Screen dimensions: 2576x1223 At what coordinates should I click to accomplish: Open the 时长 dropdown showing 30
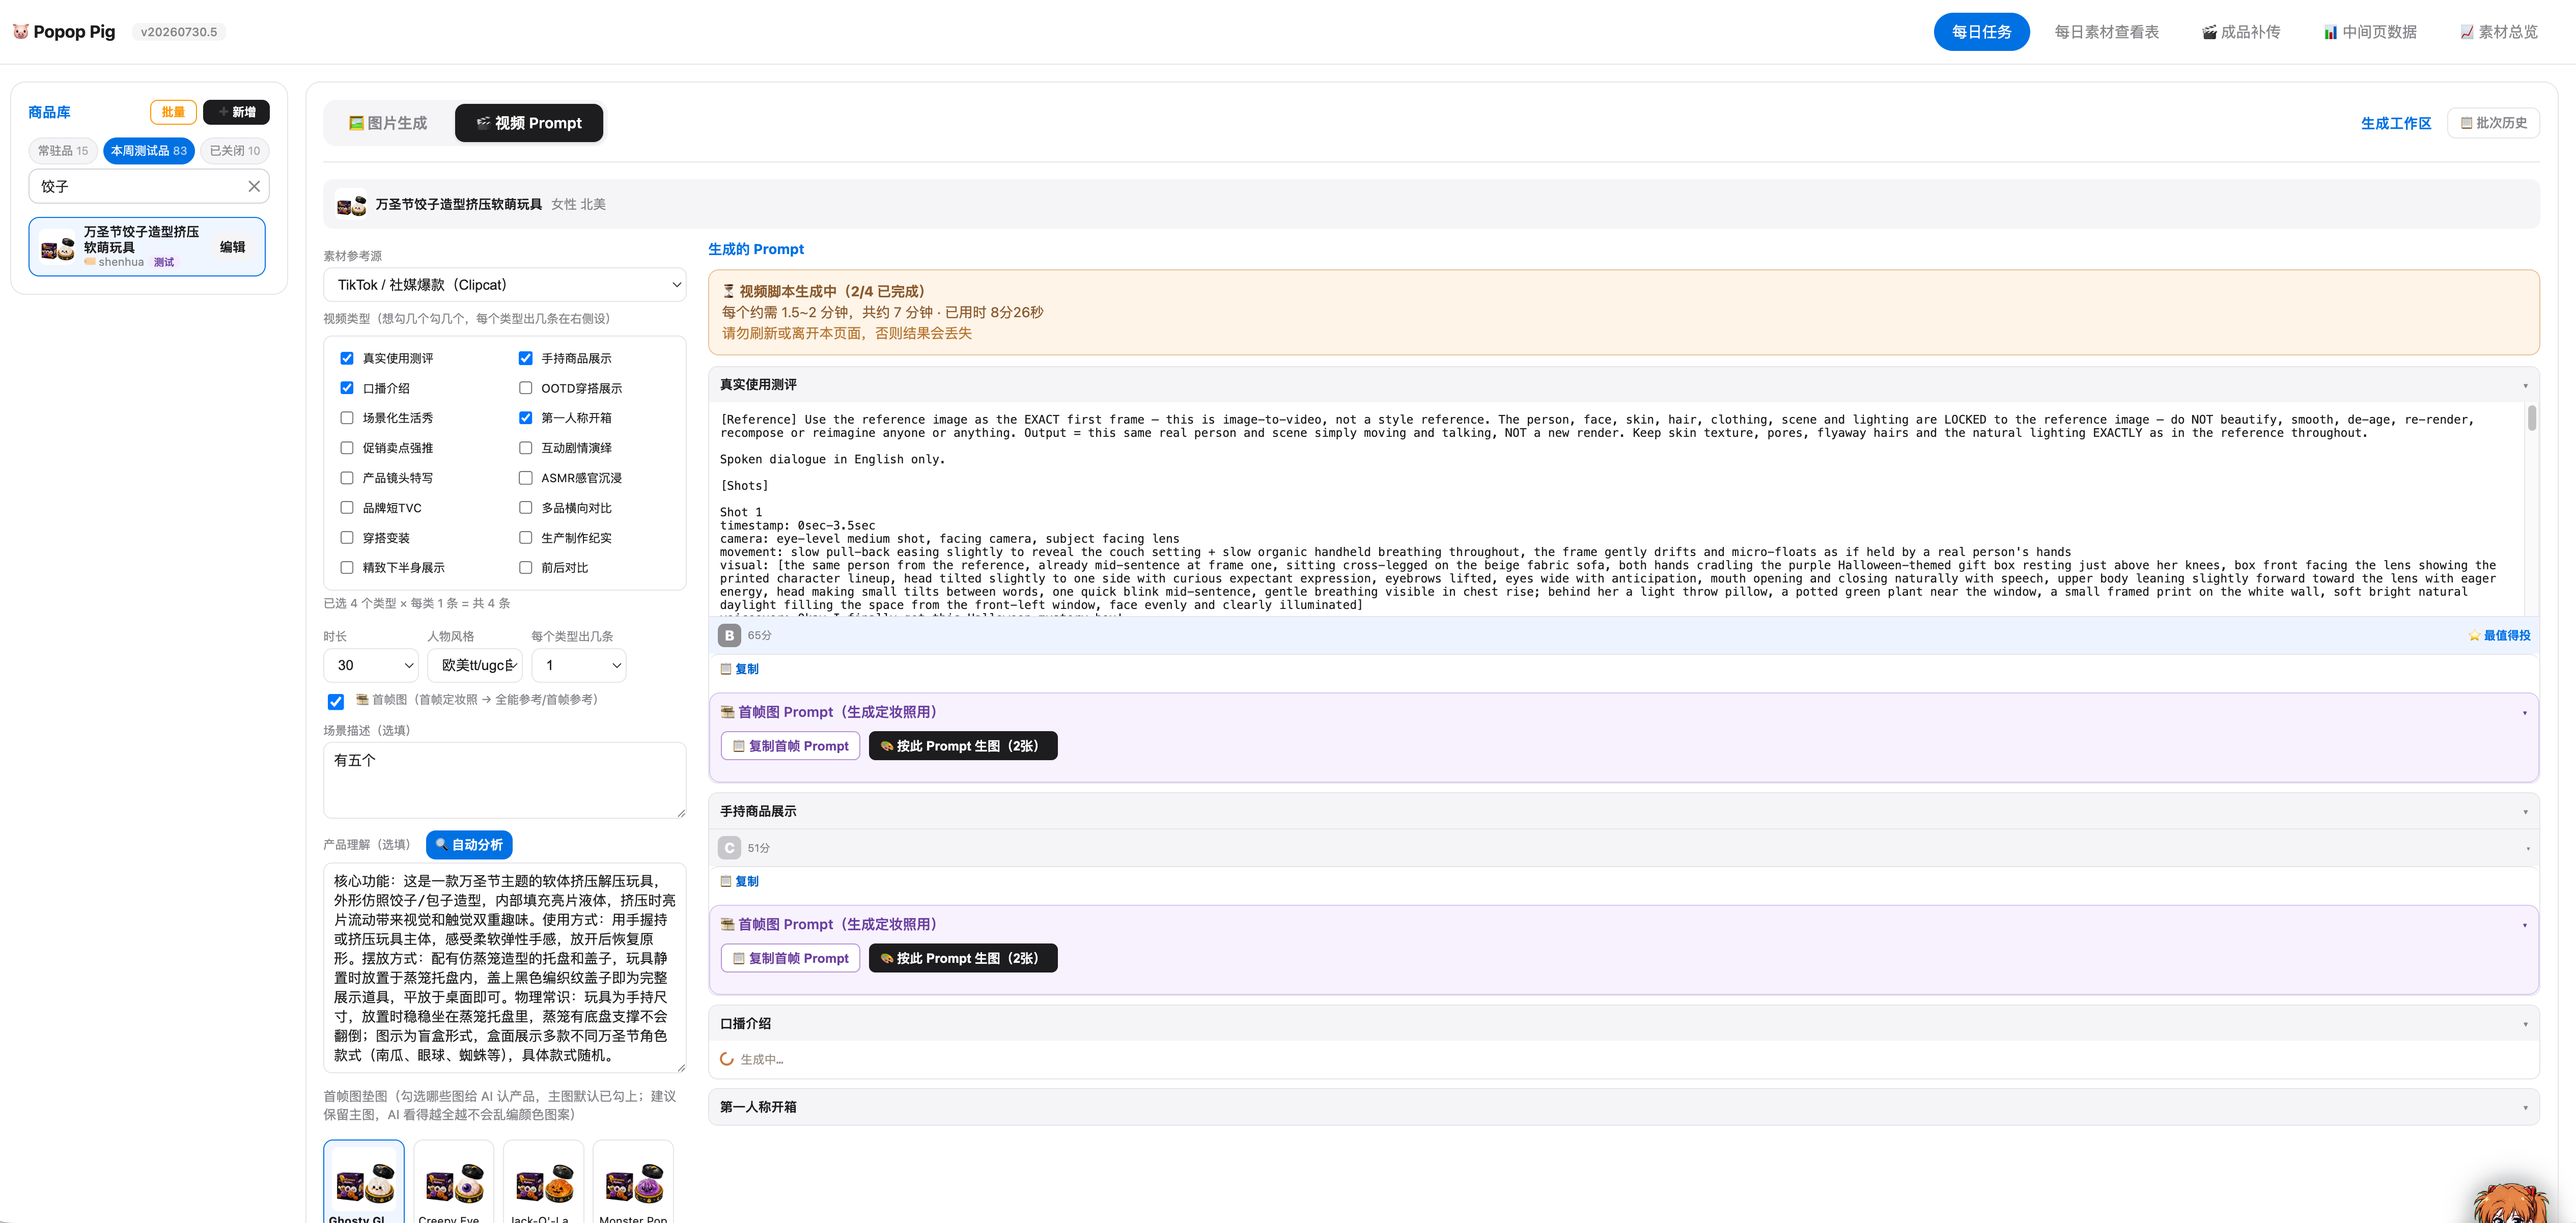[x=371, y=665]
